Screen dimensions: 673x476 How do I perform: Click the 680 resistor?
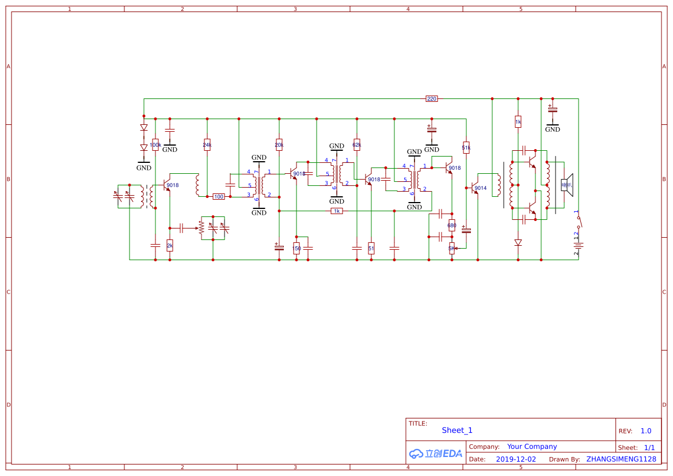coord(451,226)
